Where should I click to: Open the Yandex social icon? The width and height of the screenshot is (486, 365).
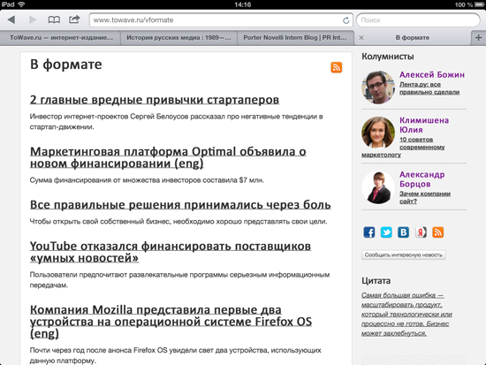coord(421,232)
